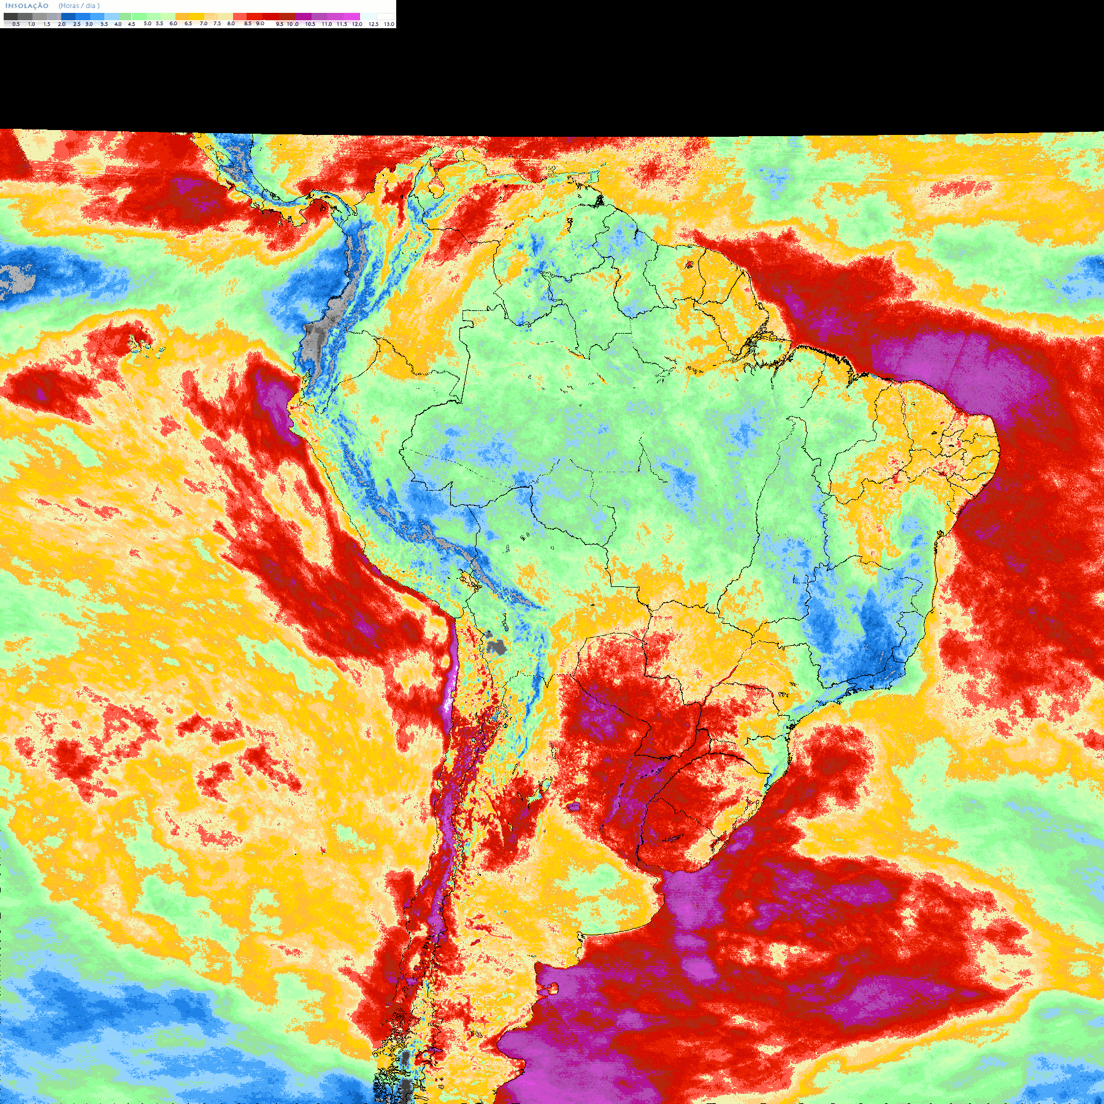This screenshot has height=1104, width=1104.
Task: Pick the orange swatch left of the yellow one
Action: tap(182, 17)
